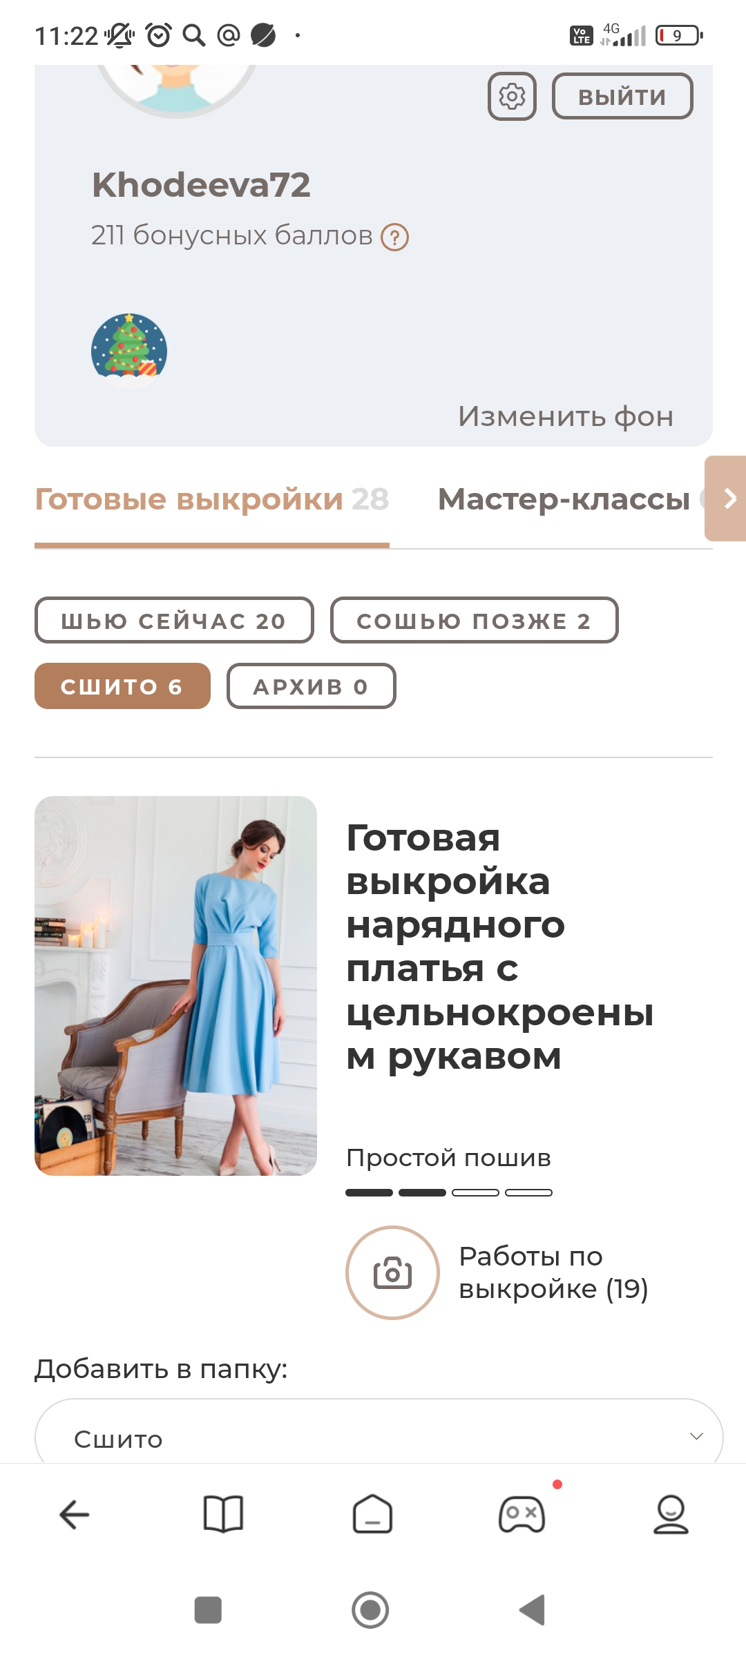Select the 'Архив 0' filter

311,686
